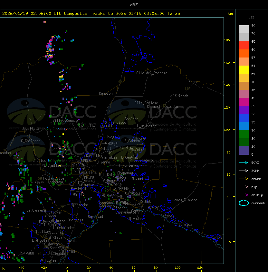Click the 50YD cyan arrow legend icon
The height and width of the screenshot is (272, 268).
244,162
